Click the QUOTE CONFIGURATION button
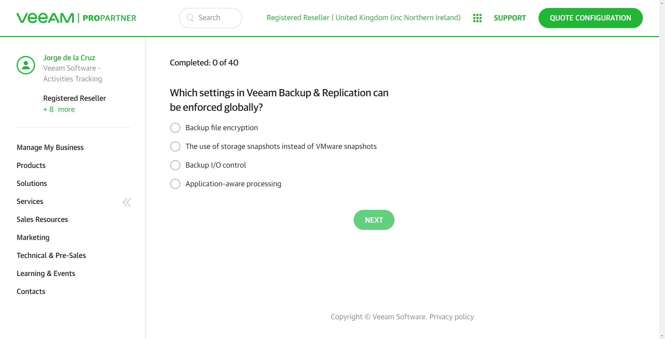Screen dimensions: 665x339 pos(590,18)
